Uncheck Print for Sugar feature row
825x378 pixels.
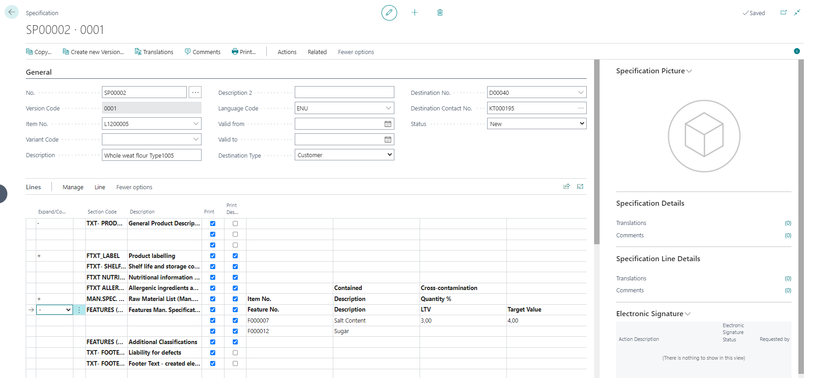click(x=213, y=331)
